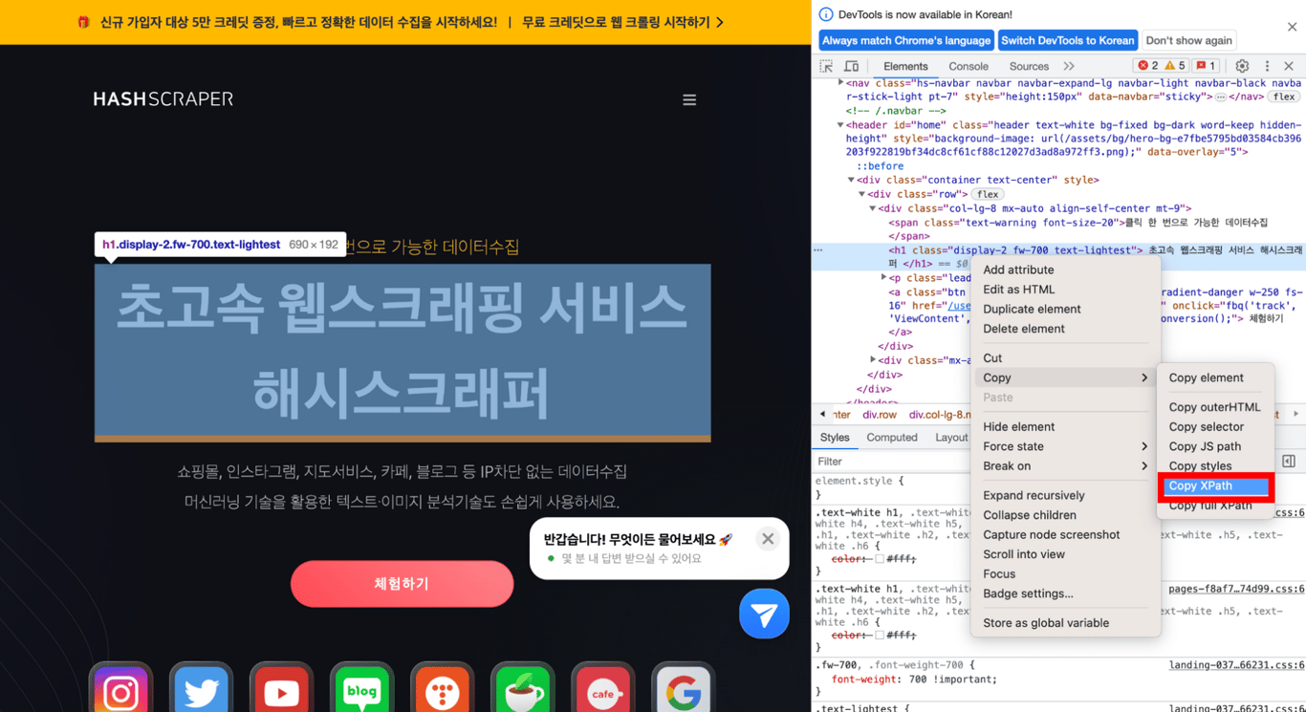The image size is (1306, 712).
Task: Switch to the Console tab
Action: pyautogui.click(x=969, y=67)
